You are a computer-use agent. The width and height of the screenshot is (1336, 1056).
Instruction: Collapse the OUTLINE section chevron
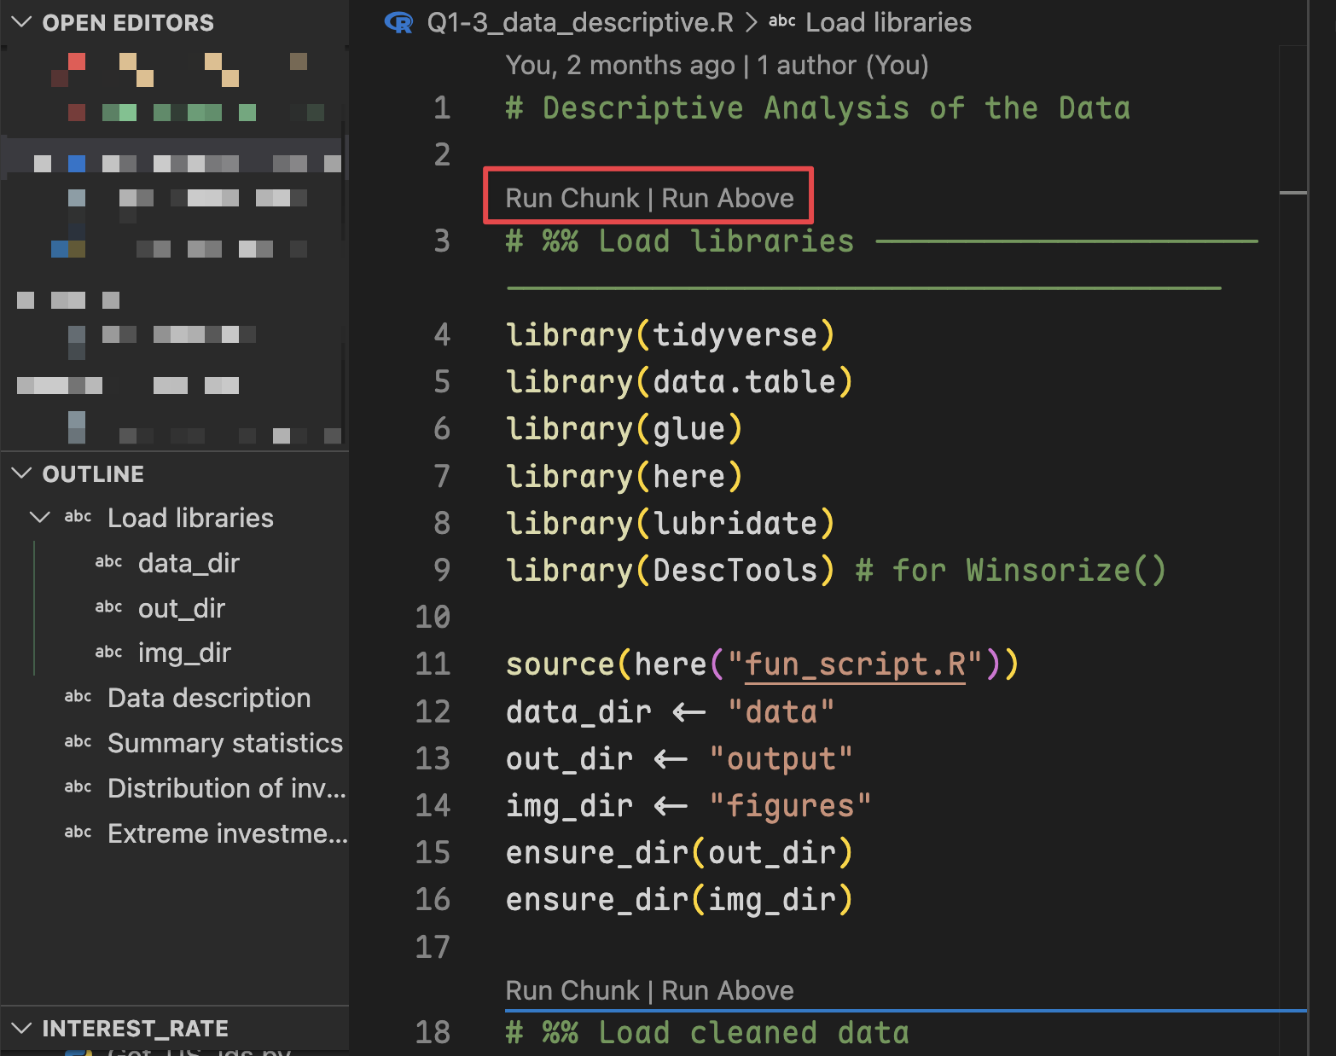pyautogui.click(x=22, y=473)
